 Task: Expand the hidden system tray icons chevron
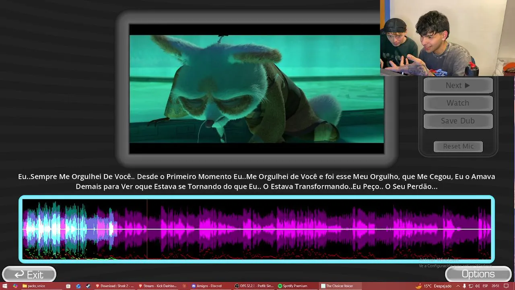click(x=458, y=286)
